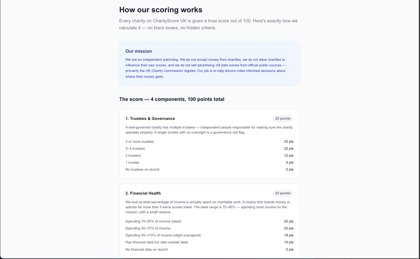Click the 'Our mission' heading
Image resolution: width=420 pixels, height=259 pixels.
(139, 51)
